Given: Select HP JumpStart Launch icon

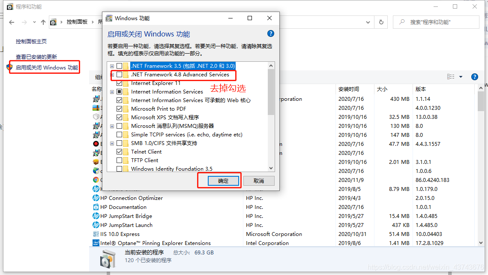Looking at the screenshot, I should click(x=96, y=225).
